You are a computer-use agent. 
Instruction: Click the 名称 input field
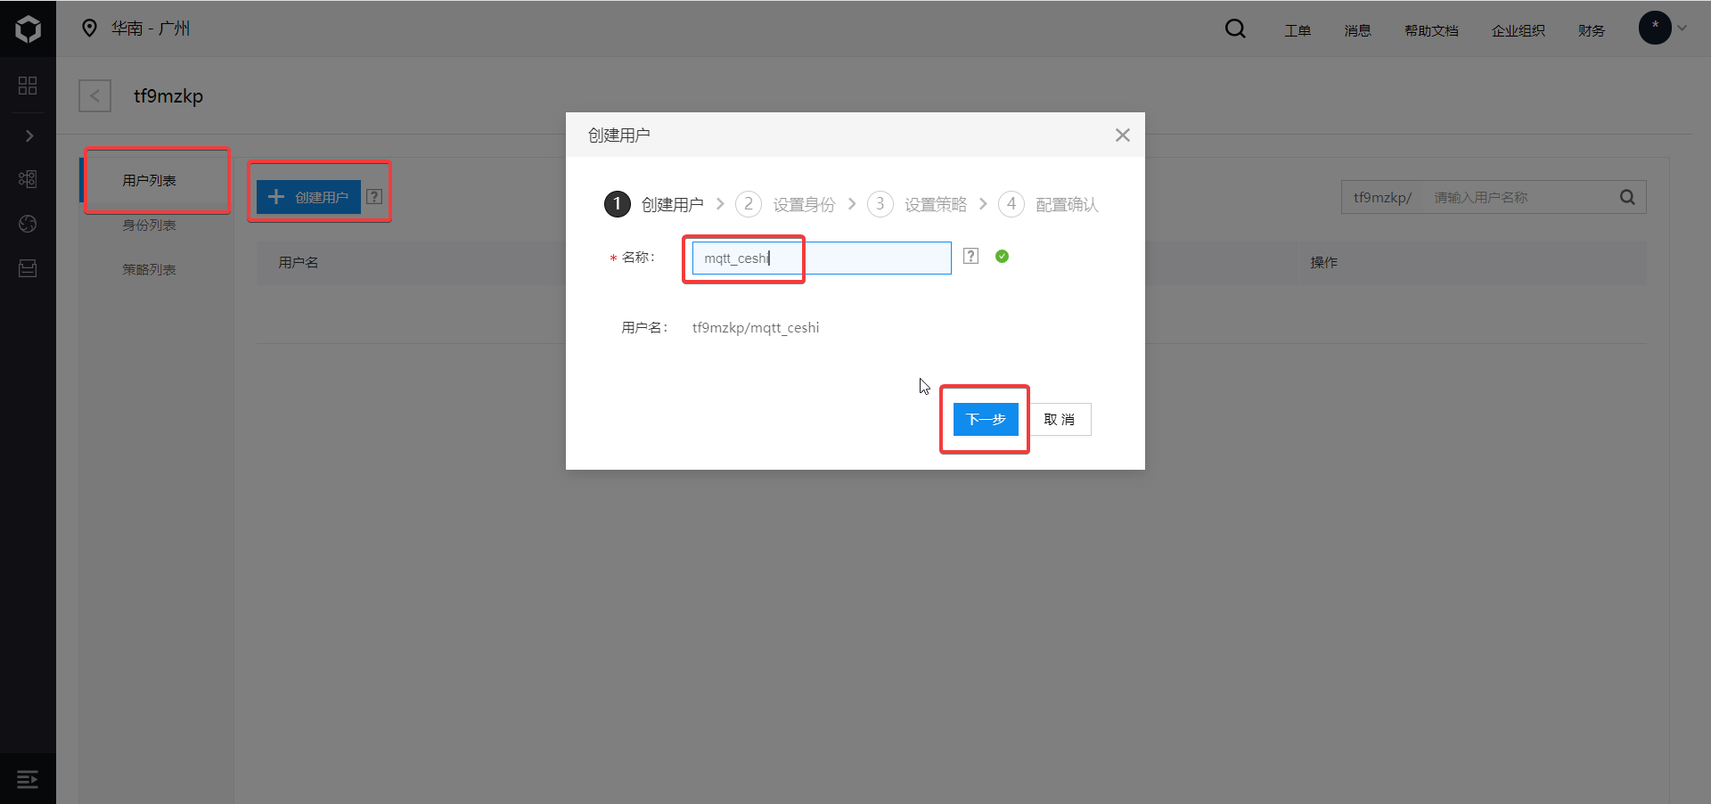pos(822,258)
